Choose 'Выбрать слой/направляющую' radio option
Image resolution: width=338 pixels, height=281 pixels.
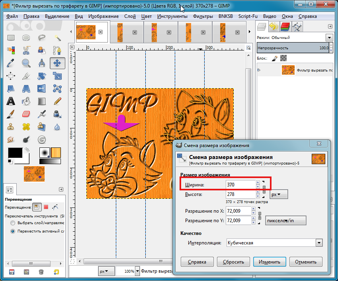(x=13, y=223)
